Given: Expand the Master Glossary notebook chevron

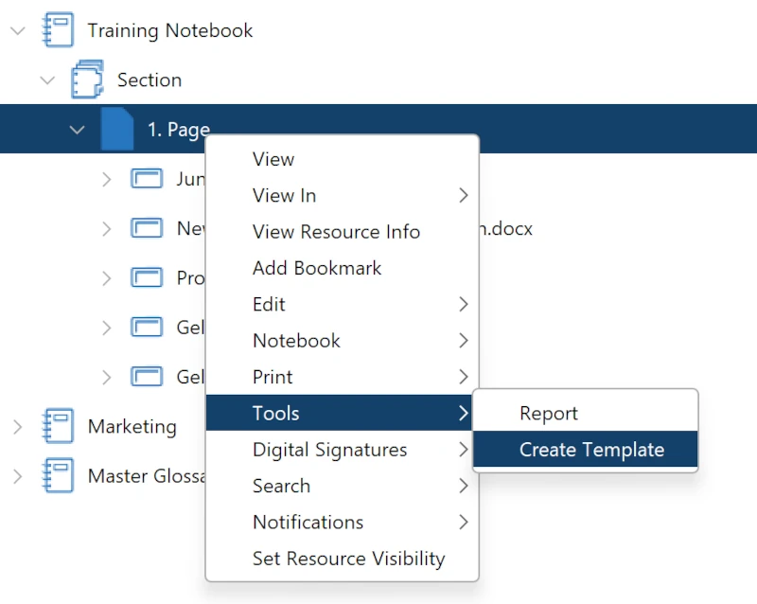Looking at the screenshot, I should [x=18, y=476].
